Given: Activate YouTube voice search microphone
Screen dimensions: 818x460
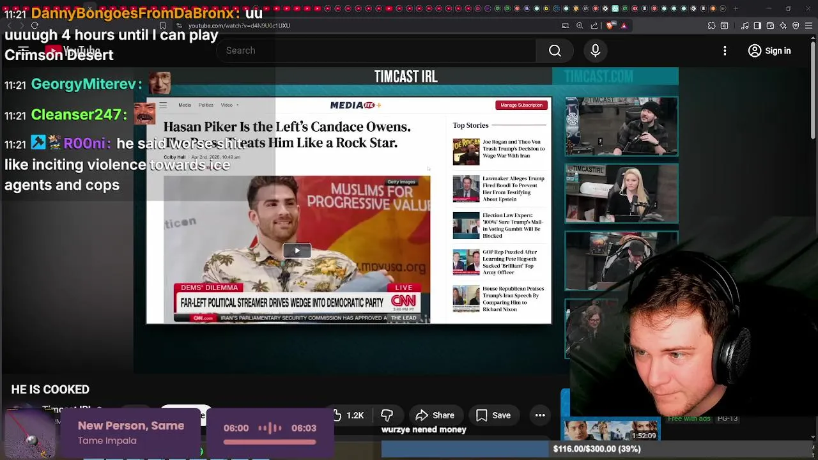Looking at the screenshot, I should [595, 50].
